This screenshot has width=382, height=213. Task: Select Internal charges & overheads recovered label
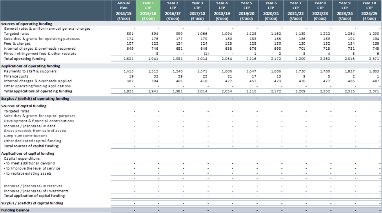click(40, 49)
